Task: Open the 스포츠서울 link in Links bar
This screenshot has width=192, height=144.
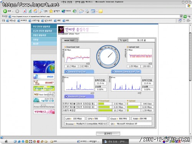Action: pos(34,20)
